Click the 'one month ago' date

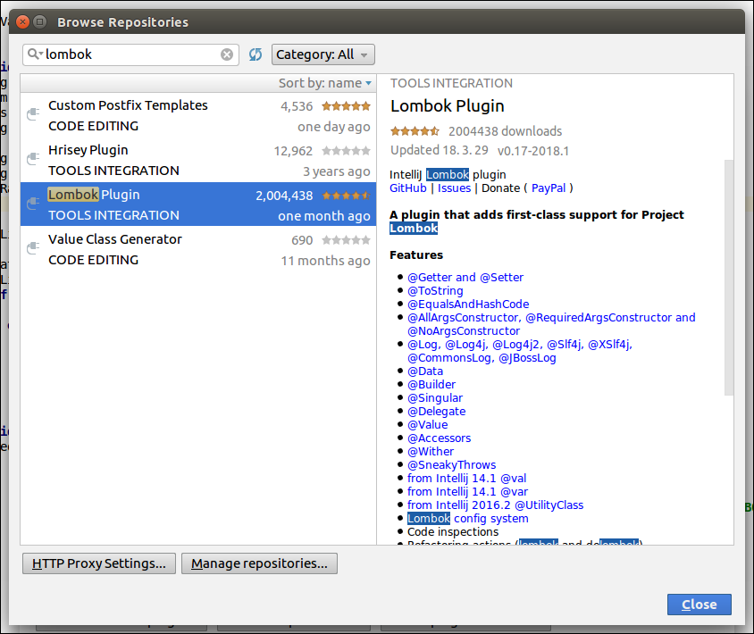pyautogui.click(x=324, y=216)
